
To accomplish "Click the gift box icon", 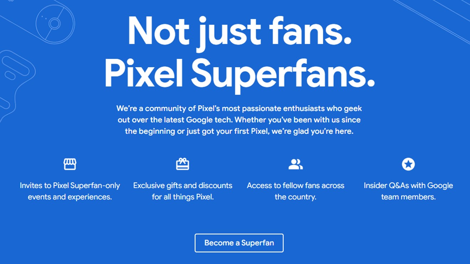I will coord(183,164).
